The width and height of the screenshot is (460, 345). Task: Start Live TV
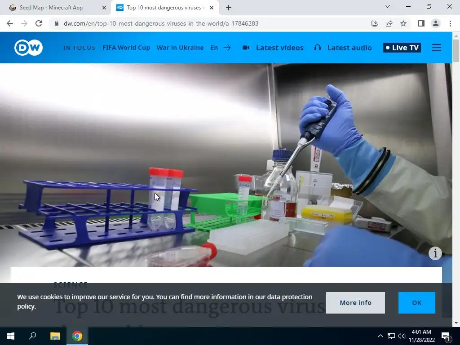pyautogui.click(x=402, y=48)
